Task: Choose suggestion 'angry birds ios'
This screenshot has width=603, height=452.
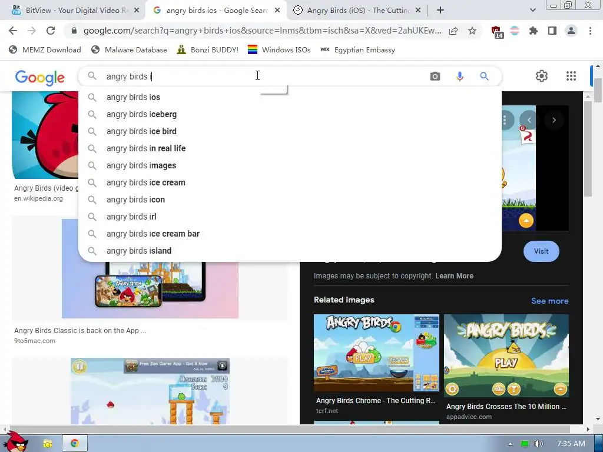Action: [290, 97]
